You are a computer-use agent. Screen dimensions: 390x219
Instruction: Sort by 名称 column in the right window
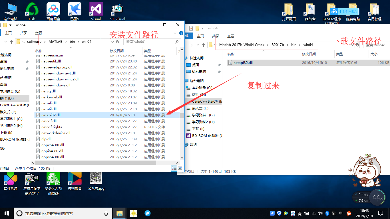click(x=263, y=54)
